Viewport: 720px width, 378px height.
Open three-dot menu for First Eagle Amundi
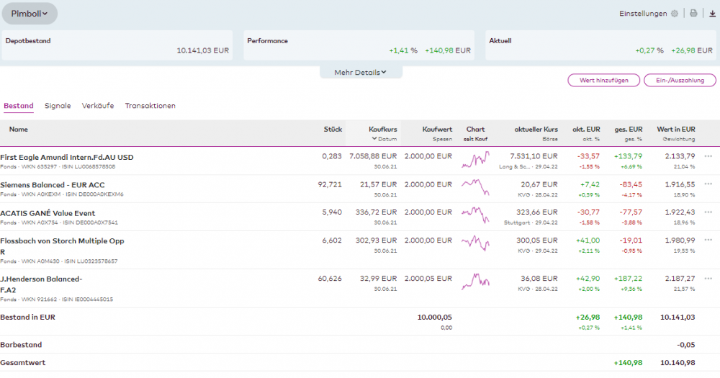point(708,156)
